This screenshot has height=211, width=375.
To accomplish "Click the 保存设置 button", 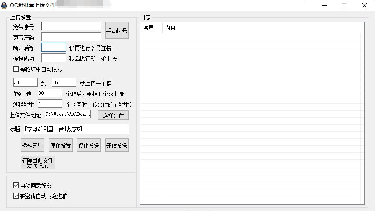I will point(61,145).
